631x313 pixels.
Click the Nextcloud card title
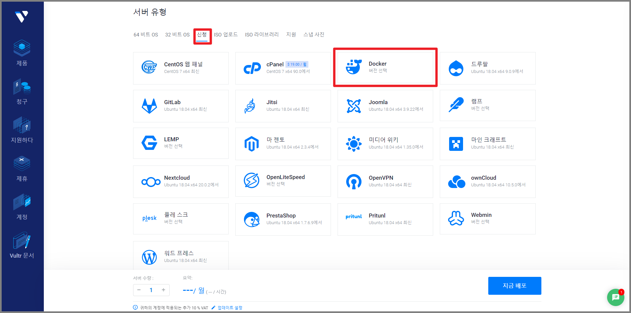[177, 178]
